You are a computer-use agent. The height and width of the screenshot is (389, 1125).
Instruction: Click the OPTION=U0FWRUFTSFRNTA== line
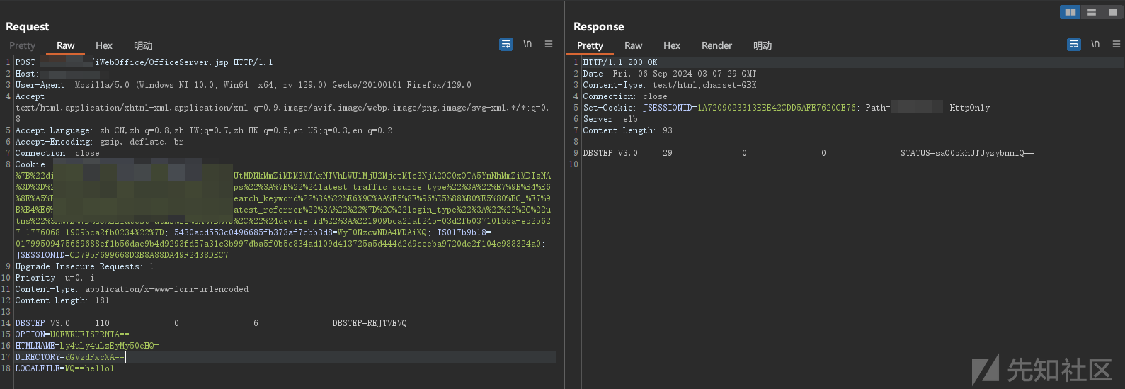72,334
